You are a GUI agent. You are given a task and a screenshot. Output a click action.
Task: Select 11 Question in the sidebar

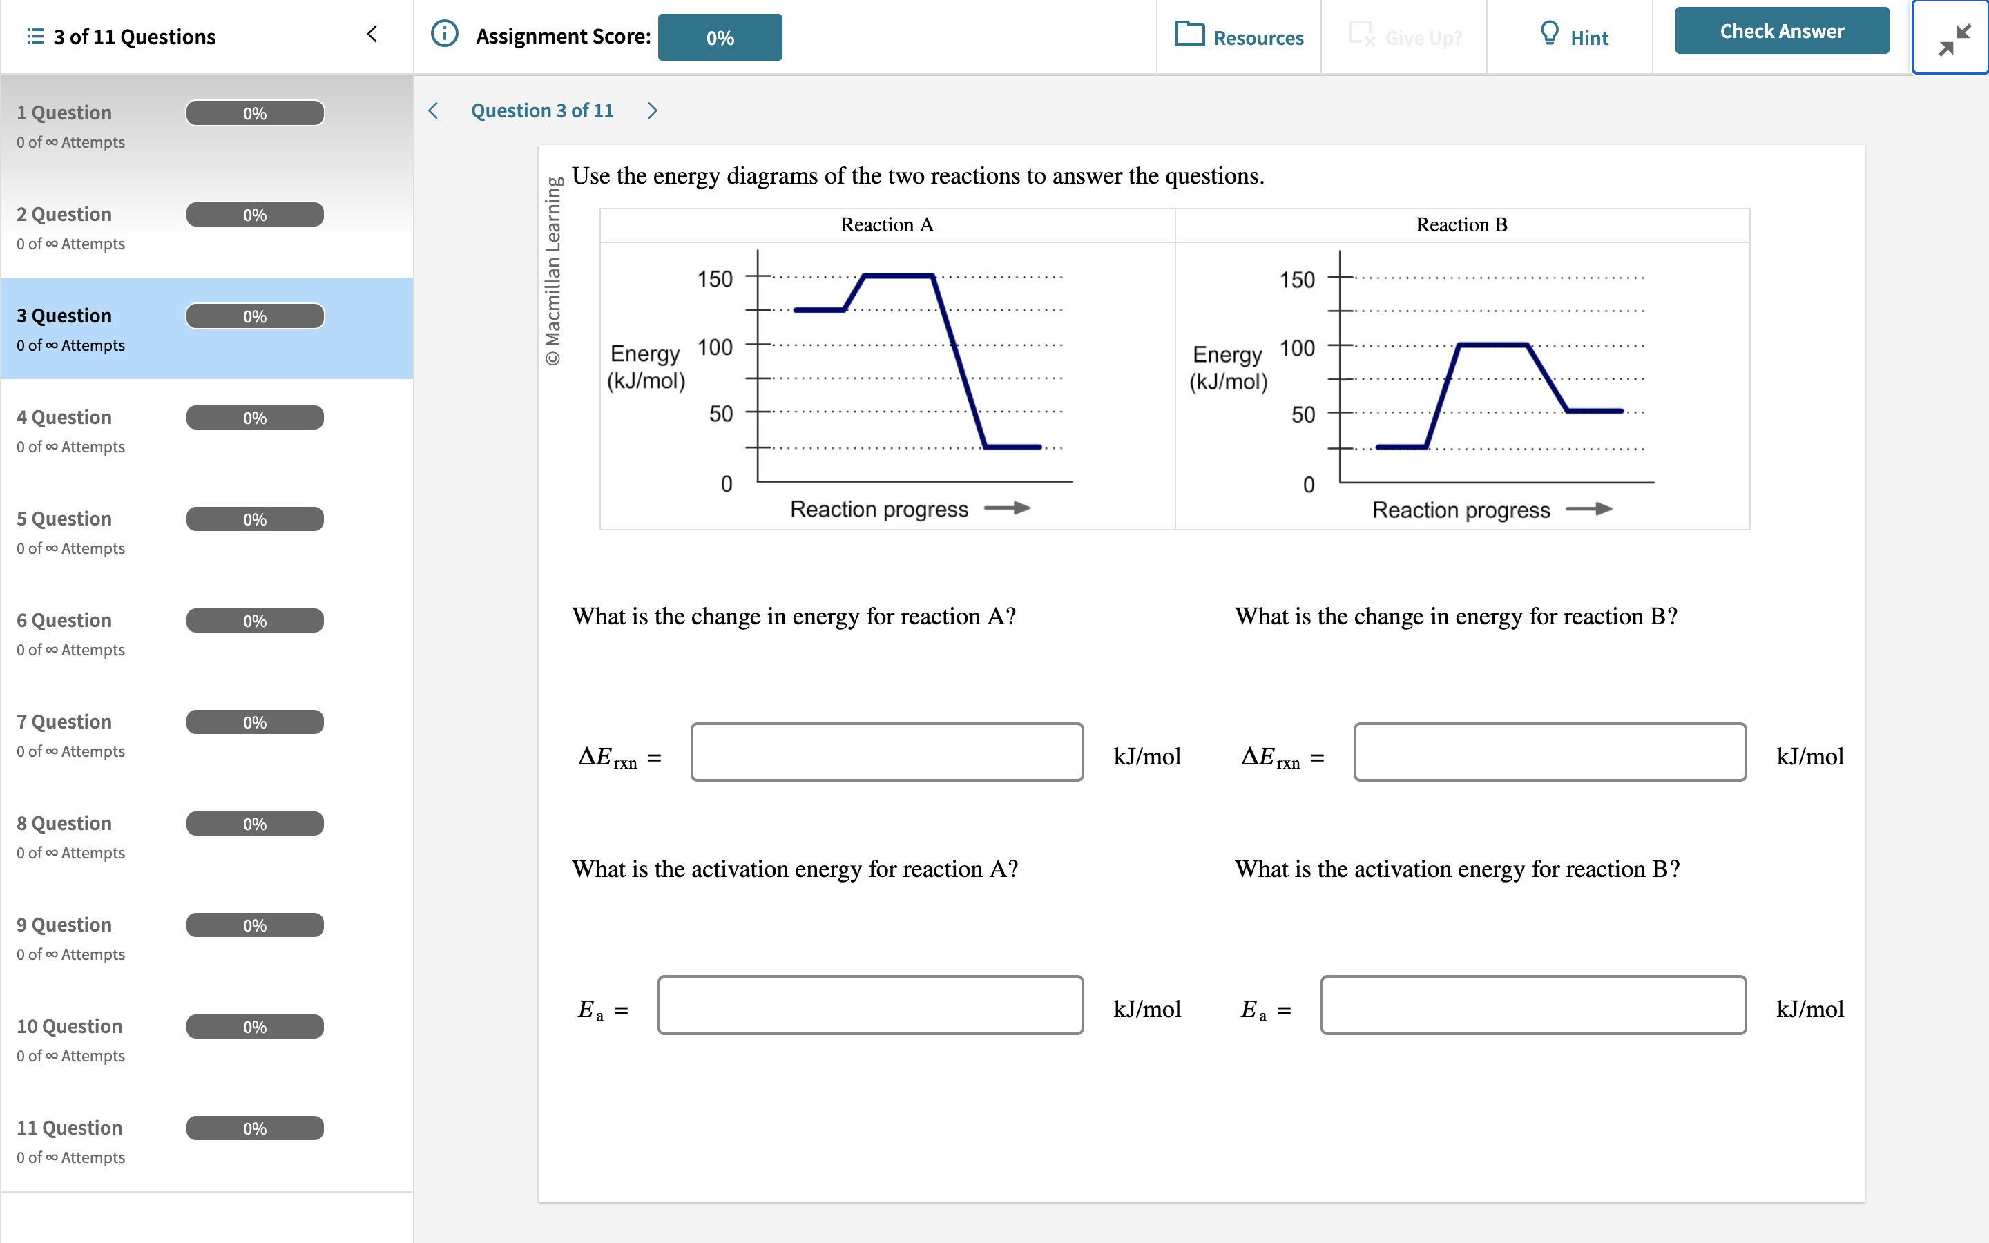(207, 1141)
